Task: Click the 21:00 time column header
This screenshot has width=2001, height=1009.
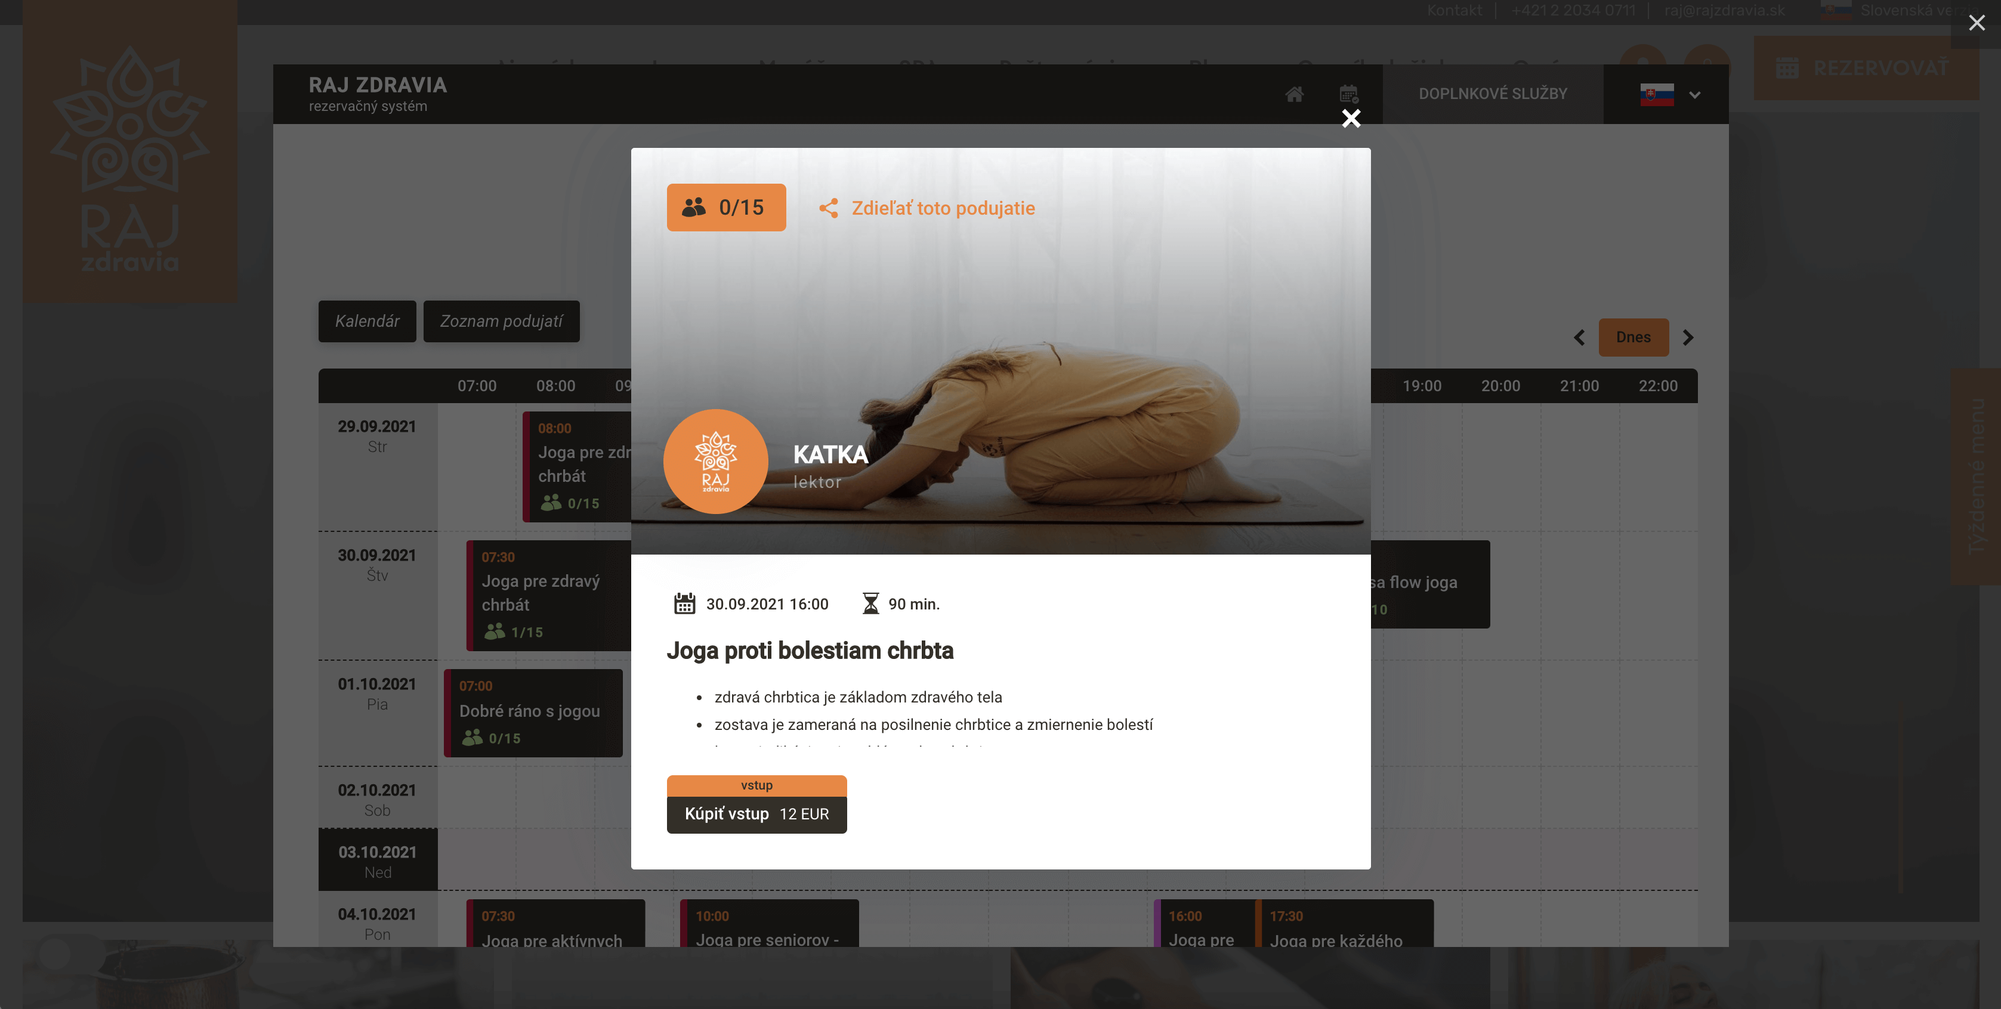Action: 1579,386
